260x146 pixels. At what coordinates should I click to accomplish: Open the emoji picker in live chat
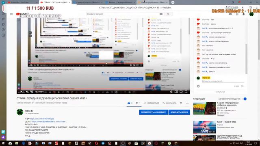198,86
